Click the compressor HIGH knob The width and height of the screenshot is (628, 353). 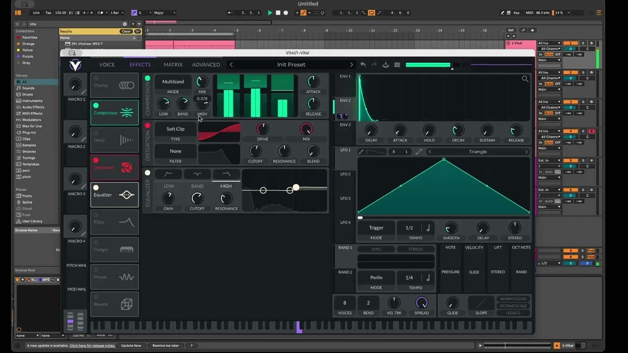[x=202, y=103]
